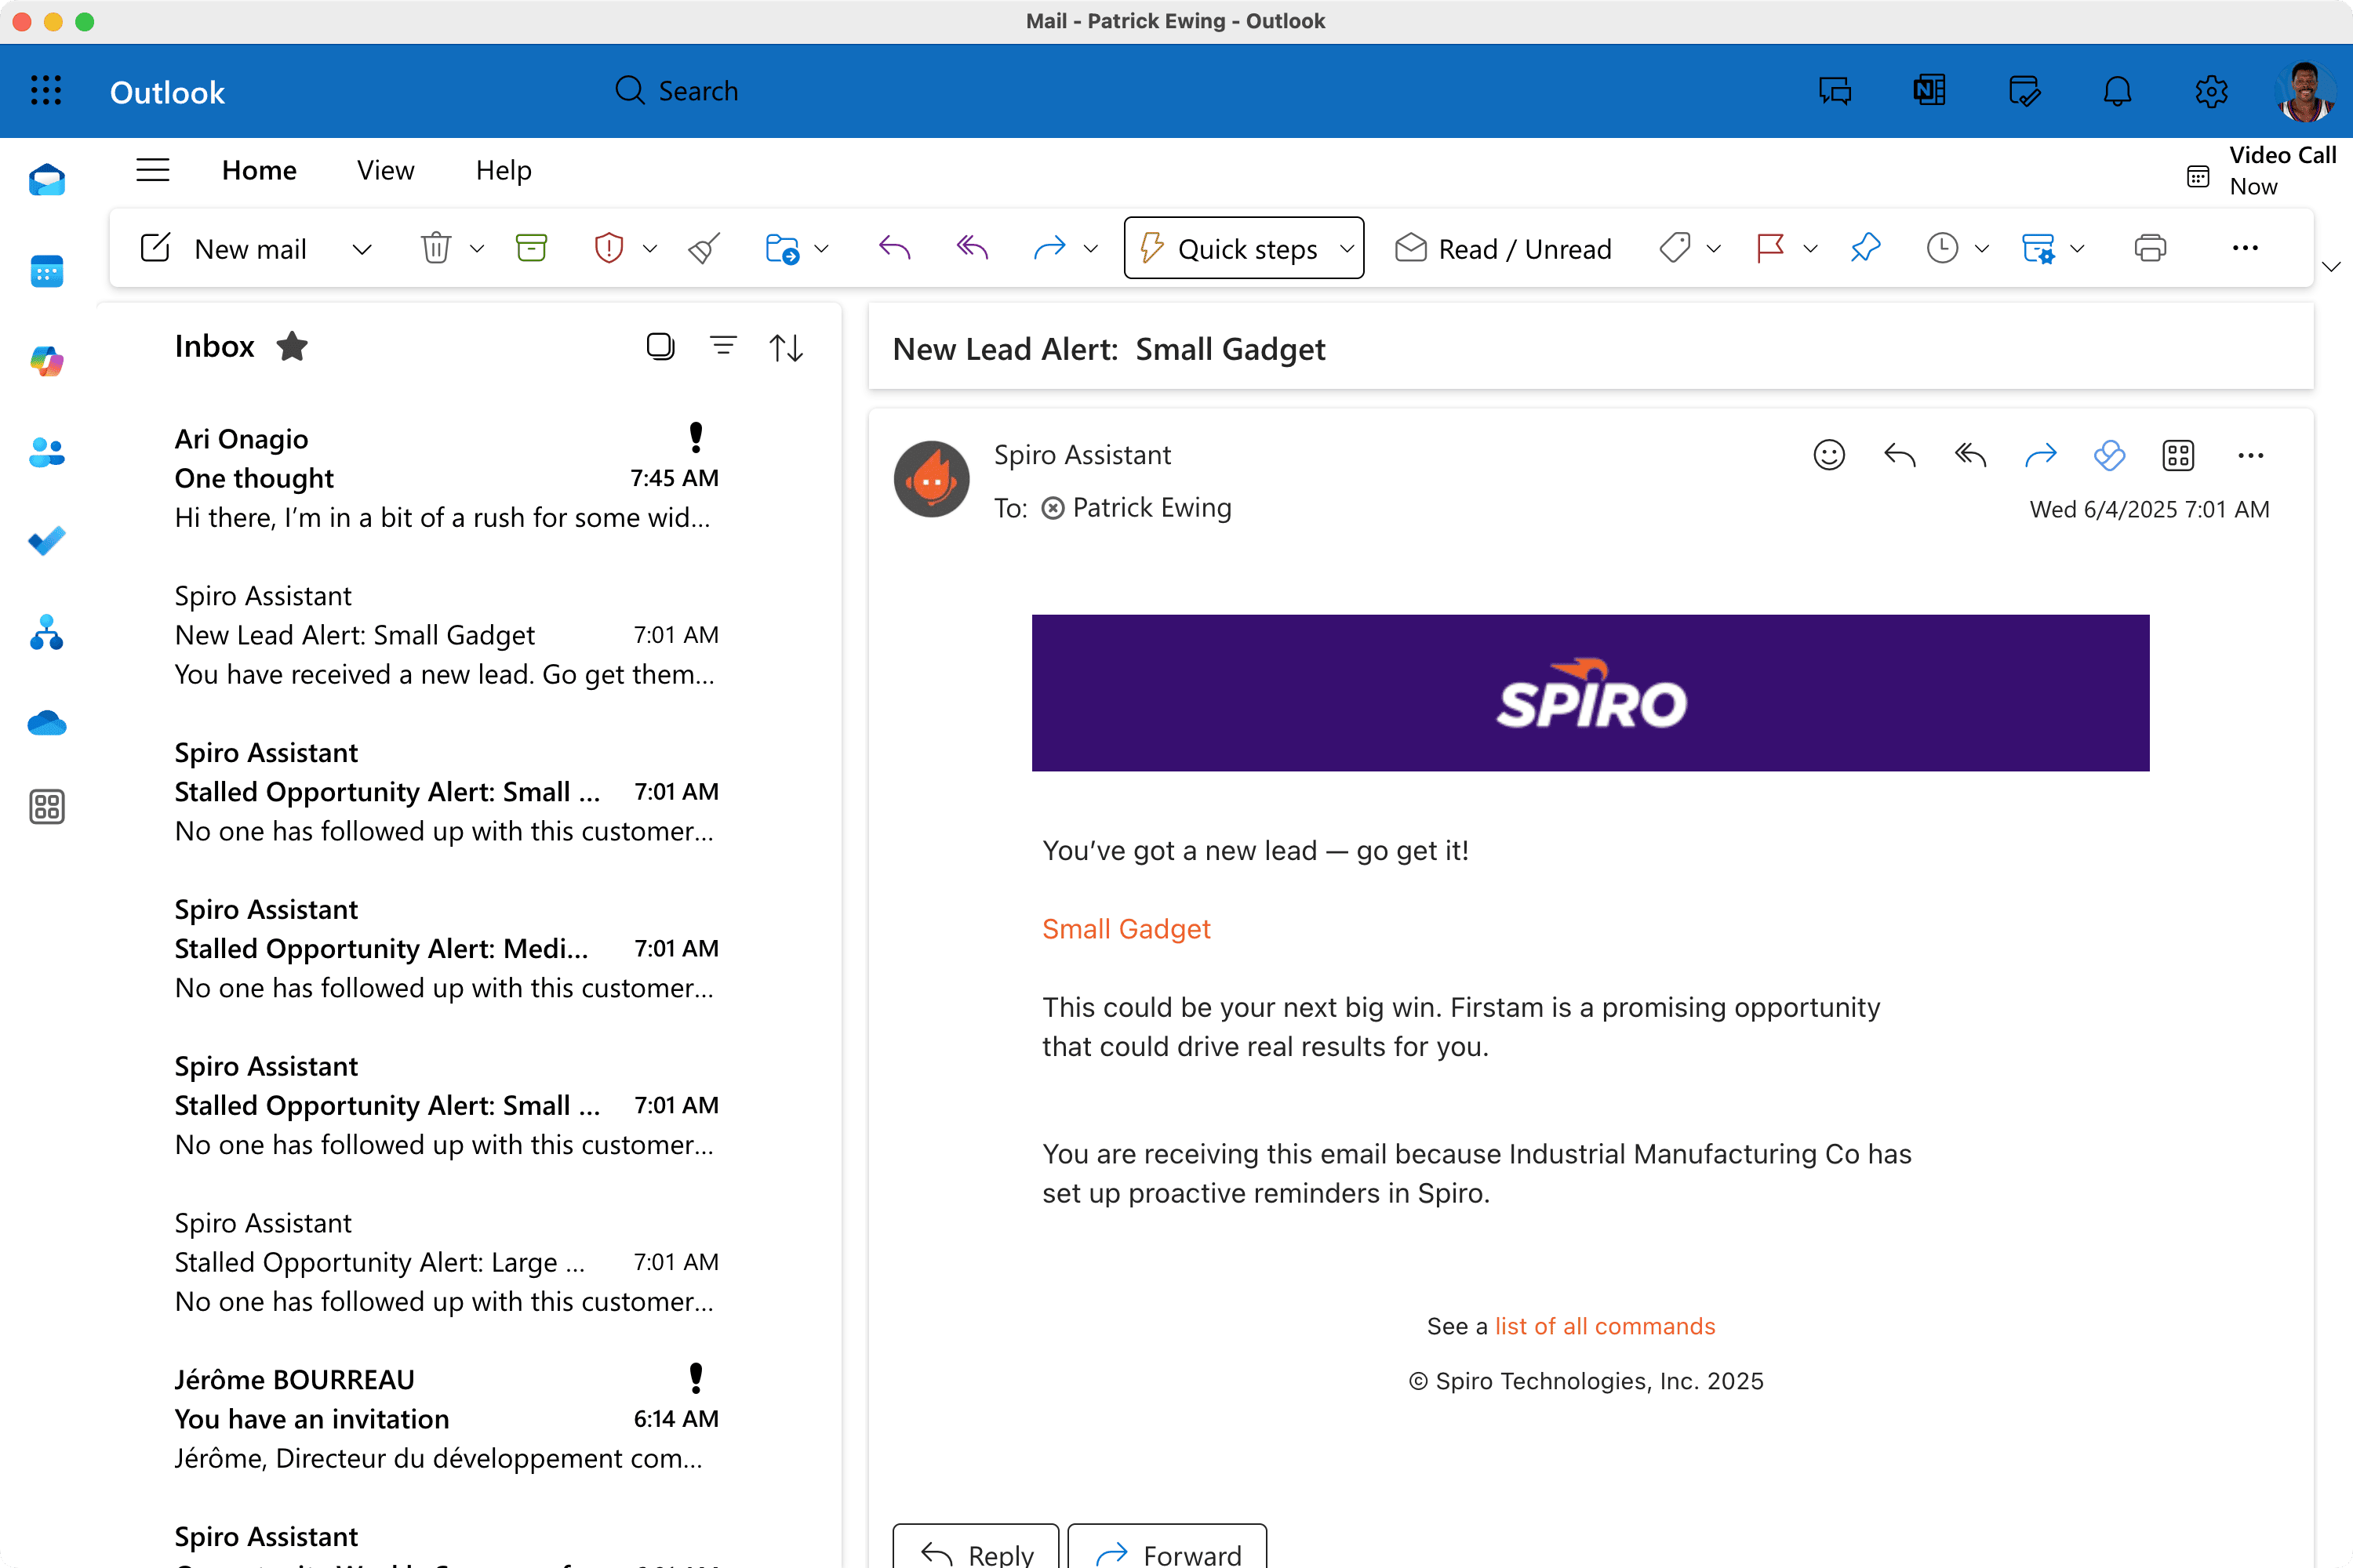Screen dimensions: 2353x1568
Task: Click New mail button
Action: [224, 248]
